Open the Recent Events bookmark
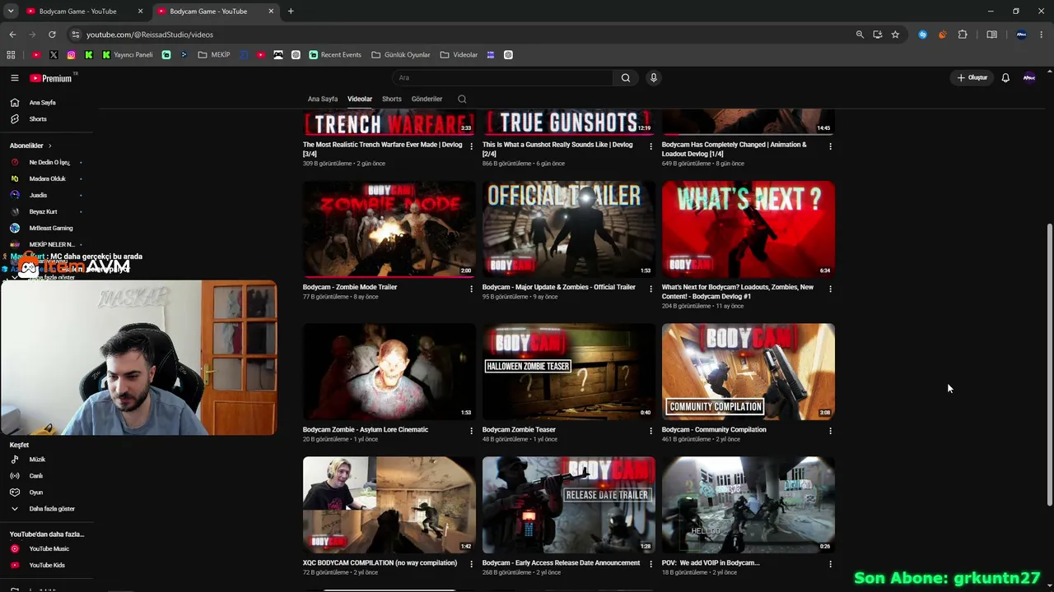Image resolution: width=1054 pixels, height=592 pixels. (x=335, y=55)
